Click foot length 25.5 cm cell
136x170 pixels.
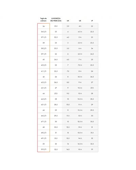pyautogui.click(x=56, y=71)
